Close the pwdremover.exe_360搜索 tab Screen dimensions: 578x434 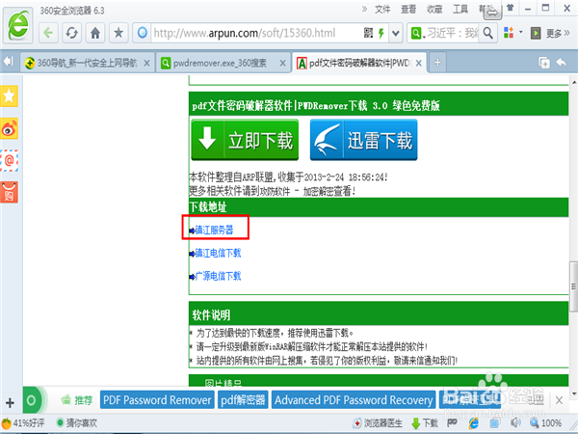282,64
